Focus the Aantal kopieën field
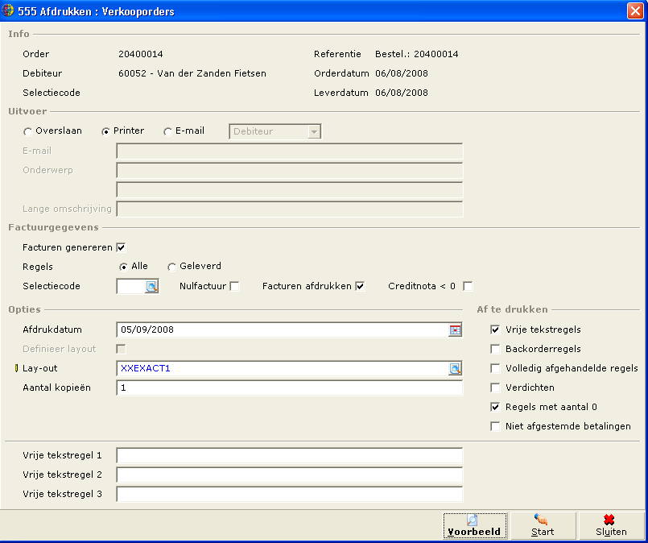 click(x=289, y=388)
